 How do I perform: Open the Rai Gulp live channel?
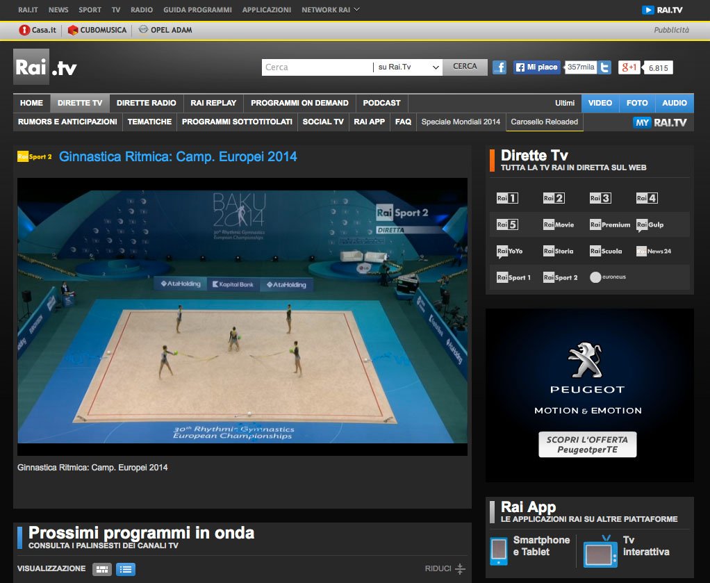650,224
